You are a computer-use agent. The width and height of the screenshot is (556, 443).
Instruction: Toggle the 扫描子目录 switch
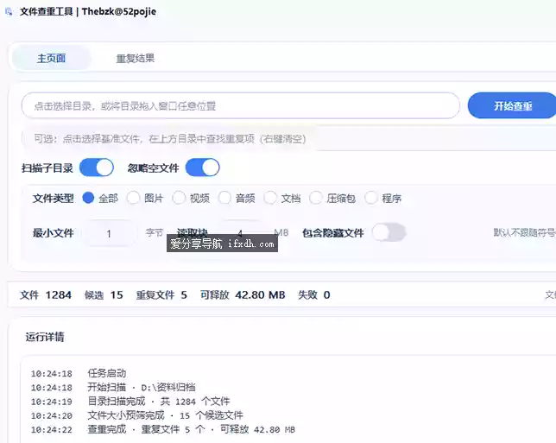(97, 168)
